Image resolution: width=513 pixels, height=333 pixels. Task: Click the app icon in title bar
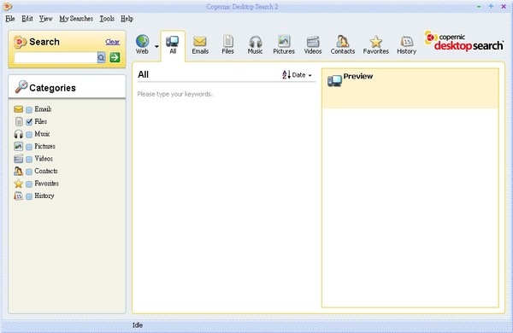[8, 6]
